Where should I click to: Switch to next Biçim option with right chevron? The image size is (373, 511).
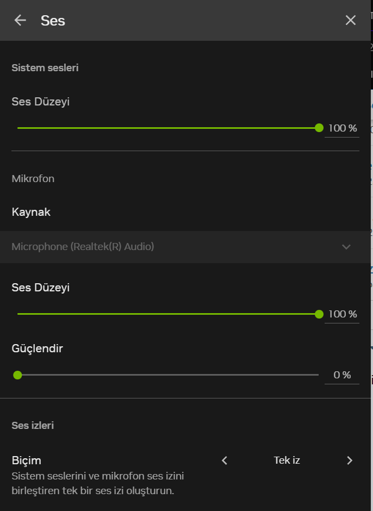tap(350, 460)
